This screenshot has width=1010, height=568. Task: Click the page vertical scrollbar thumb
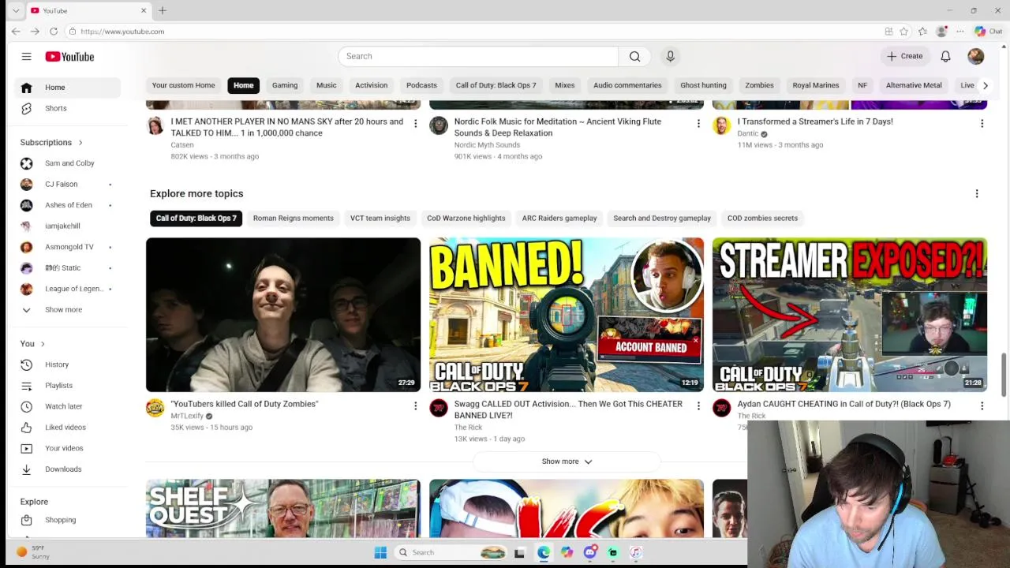point(1004,376)
